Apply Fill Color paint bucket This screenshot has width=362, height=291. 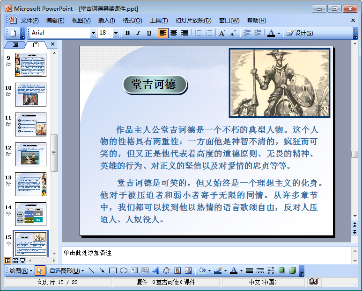pyautogui.click(x=202, y=270)
